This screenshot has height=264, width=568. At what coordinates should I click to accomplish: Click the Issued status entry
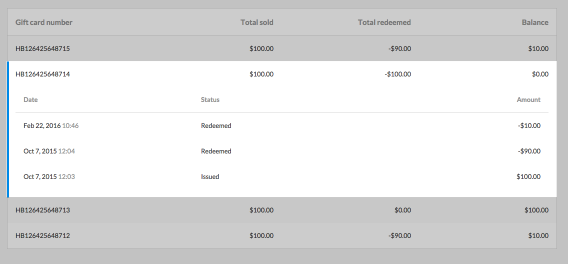(210, 176)
